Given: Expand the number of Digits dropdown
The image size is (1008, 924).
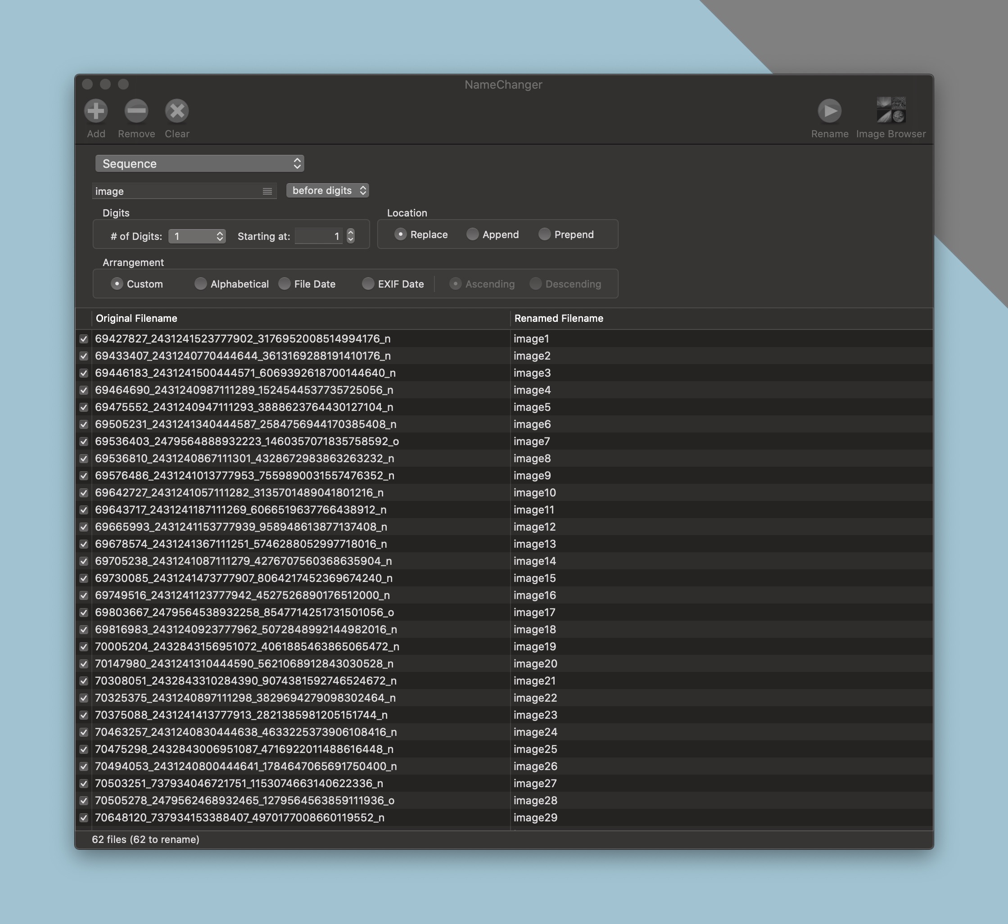Looking at the screenshot, I should pyautogui.click(x=197, y=236).
